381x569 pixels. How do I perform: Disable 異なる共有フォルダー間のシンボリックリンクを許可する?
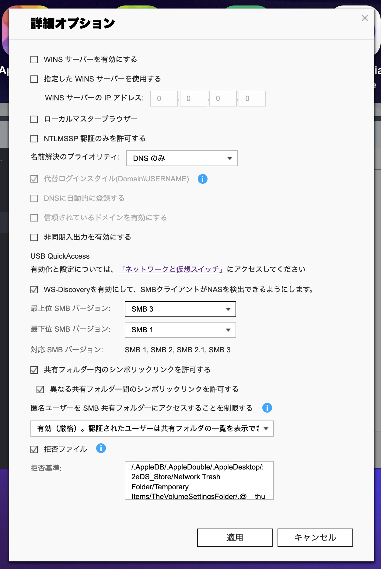coord(40,389)
